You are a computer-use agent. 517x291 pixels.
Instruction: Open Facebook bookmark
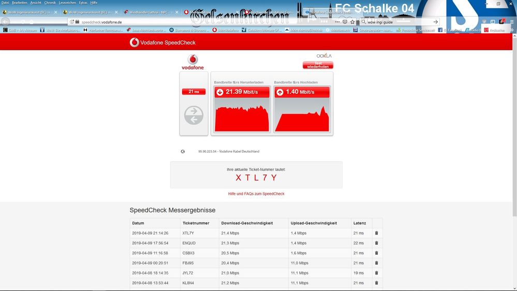tap(449, 30)
